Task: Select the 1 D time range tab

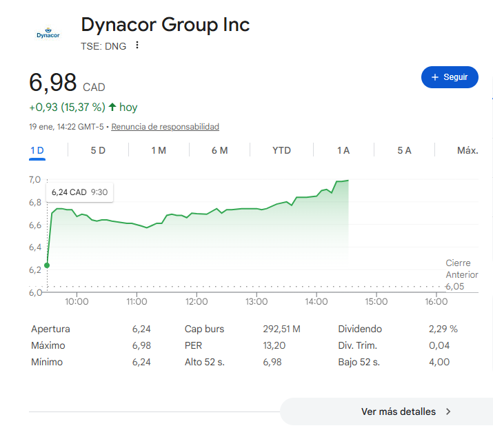Action: pyautogui.click(x=37, y=150)
